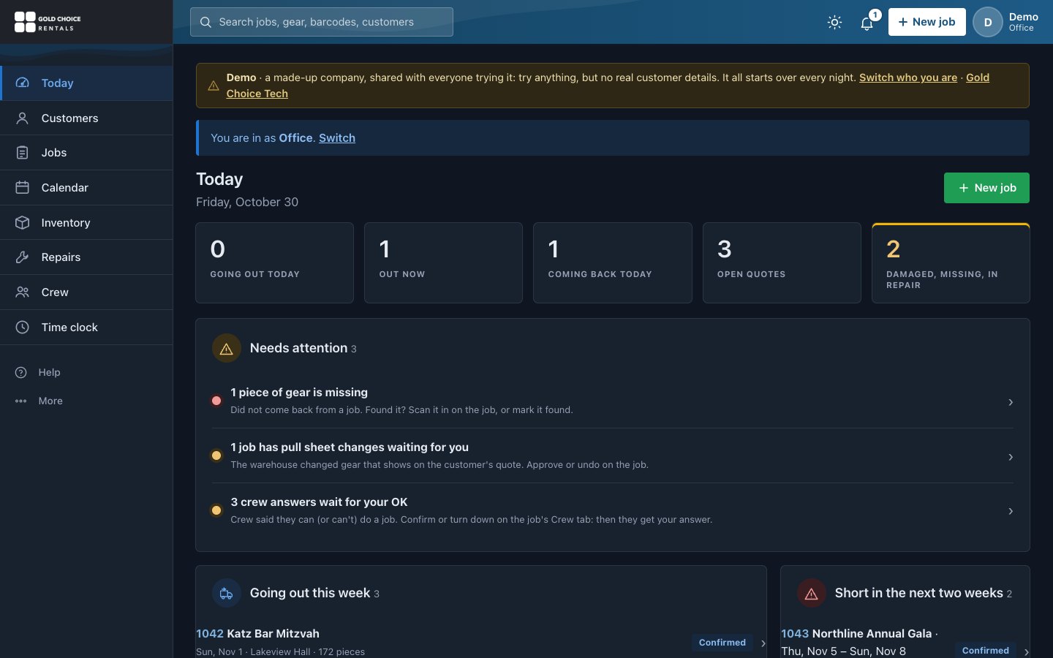Click the Jobs document icon
Image resolution: width=1053 pixels, height=658 pixels.
click(x=23, y=152)
